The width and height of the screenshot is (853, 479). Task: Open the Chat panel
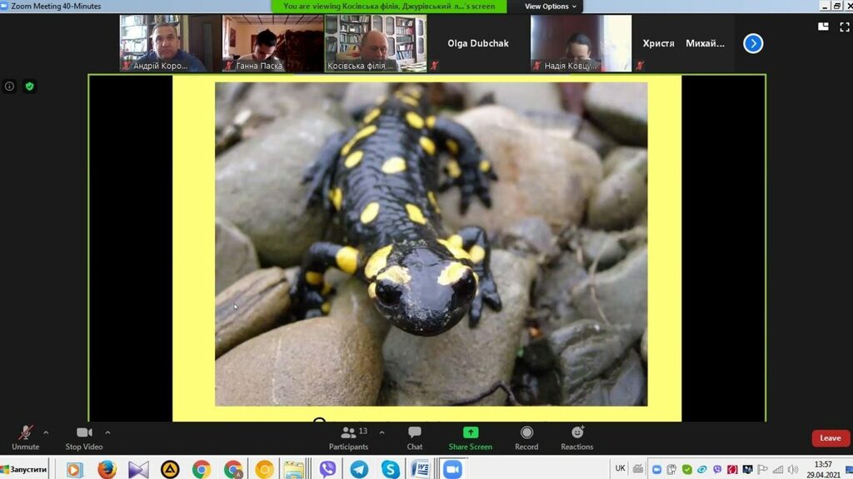coord(414,437)
